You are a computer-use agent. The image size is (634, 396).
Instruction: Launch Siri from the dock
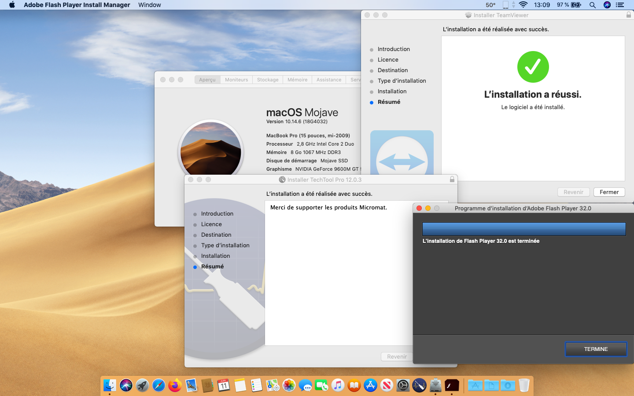126,385
